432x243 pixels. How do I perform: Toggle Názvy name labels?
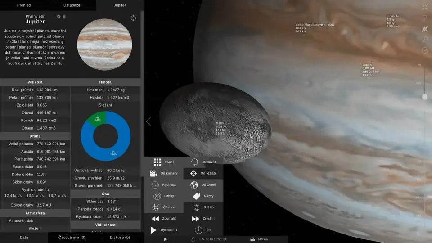click(x=203, y=196)
